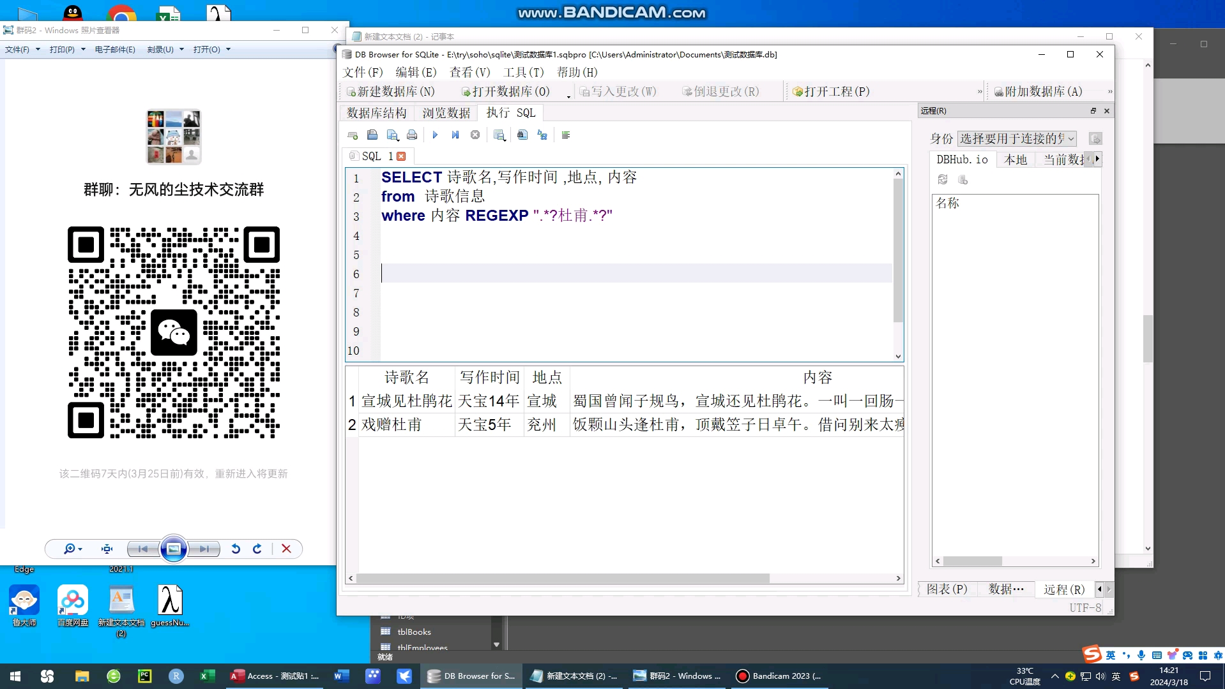Image resolution: width=1225 pixels, height=689 pixels.
Task: Rotate photo counterclockwise
Action: coord(236,549)
